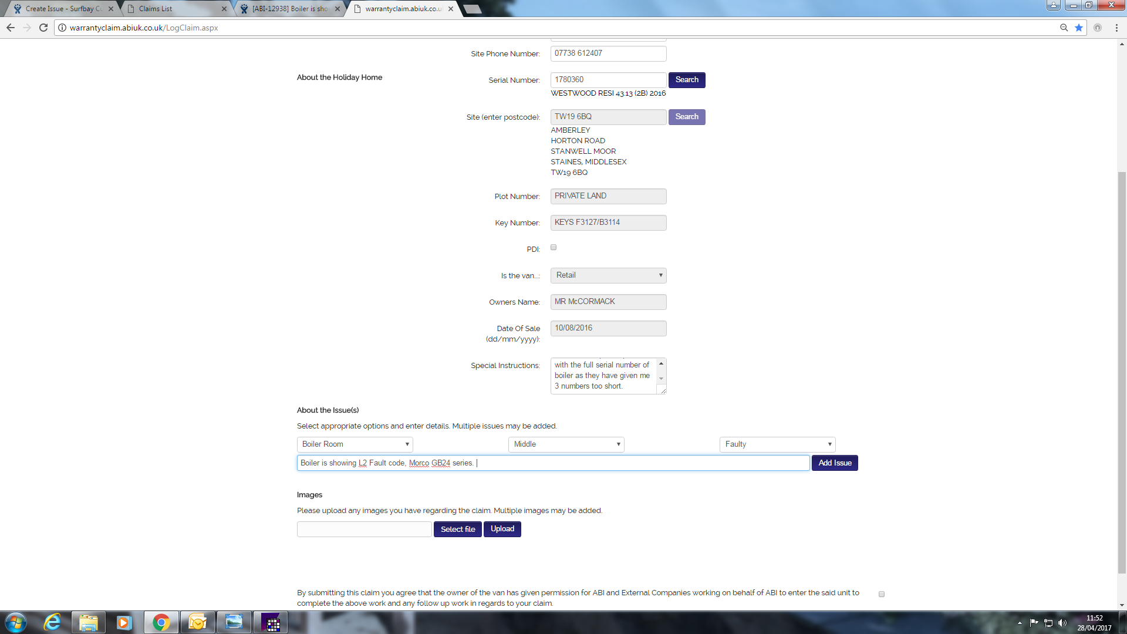Open Internet Explorer from the taskbar

coord(52,622)
